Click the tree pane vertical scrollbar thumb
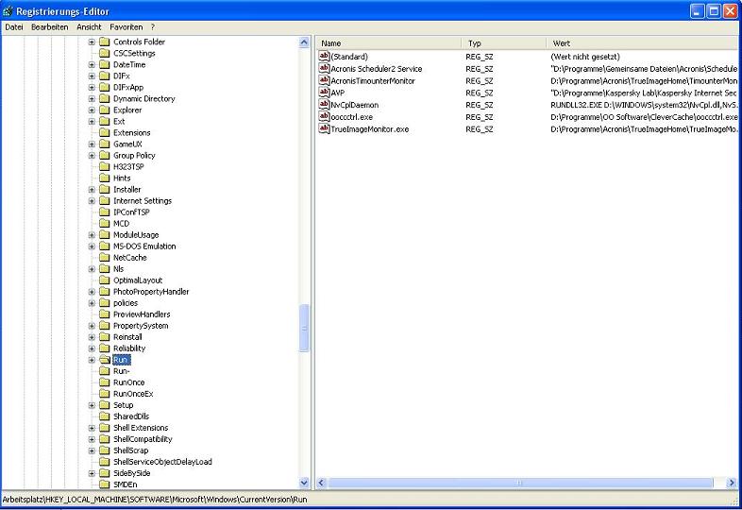The height and width of the screenshot is (510, 742). pos(304,328)
